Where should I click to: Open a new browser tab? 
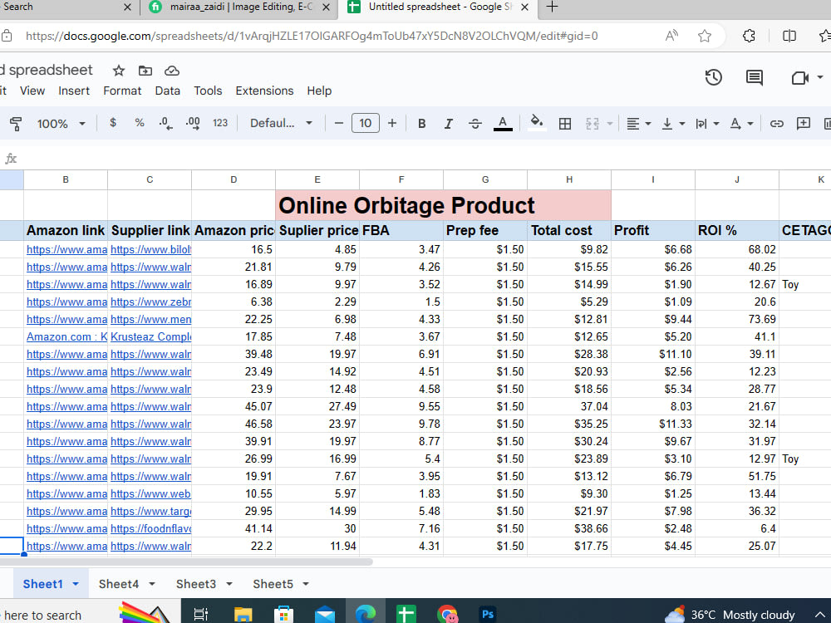tap(552, 7)
